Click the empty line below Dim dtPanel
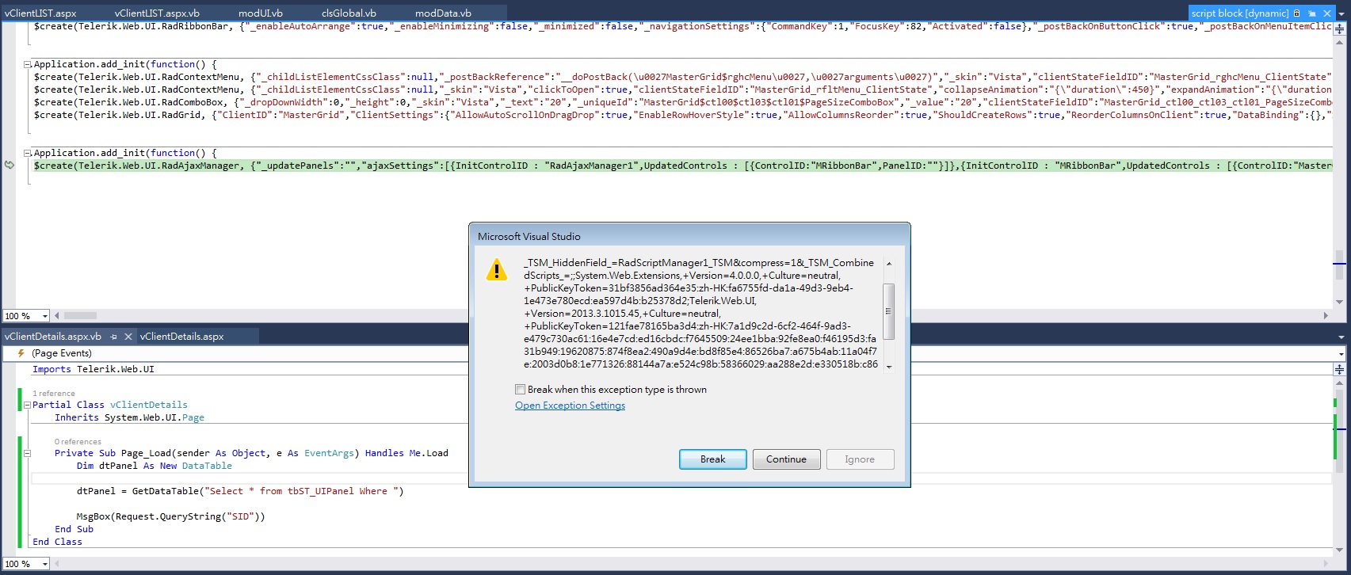1351x575 pixels. click(x=681, y=478)
